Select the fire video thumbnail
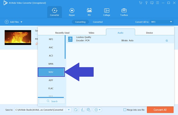Viewport: 178px width, 115px height. pos(18,37)
